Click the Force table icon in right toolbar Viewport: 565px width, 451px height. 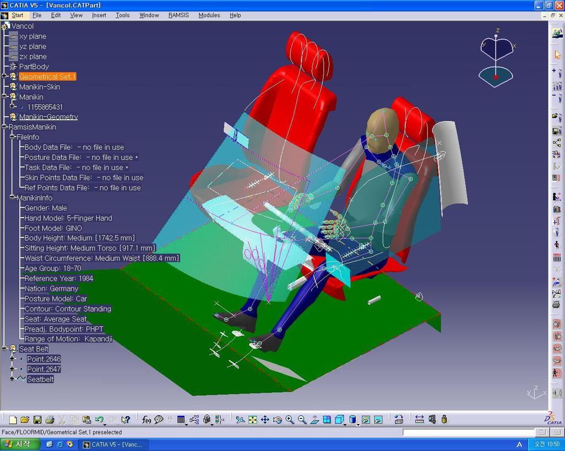pos(557,257)
